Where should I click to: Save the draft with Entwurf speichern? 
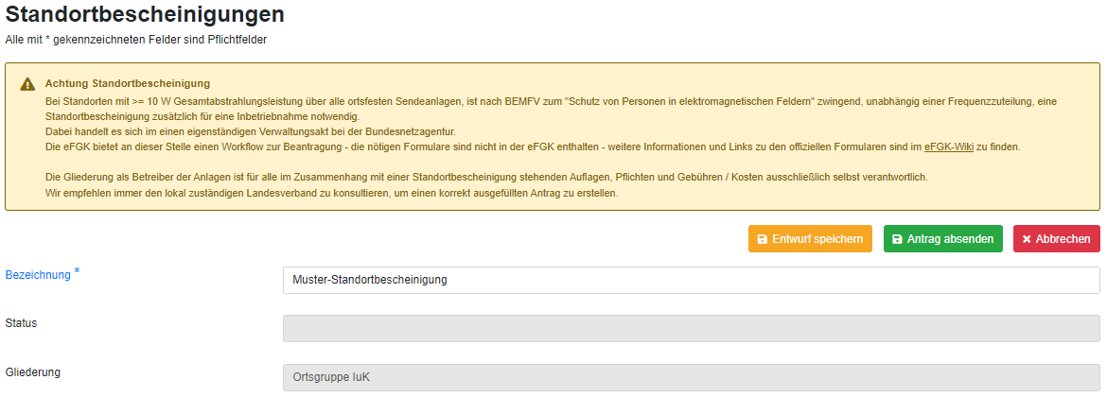pyautogui.click(x=811, y=239)
